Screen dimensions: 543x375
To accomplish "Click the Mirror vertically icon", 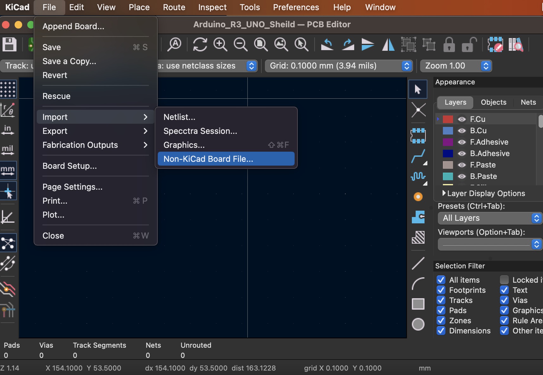I will pos(368,44).
